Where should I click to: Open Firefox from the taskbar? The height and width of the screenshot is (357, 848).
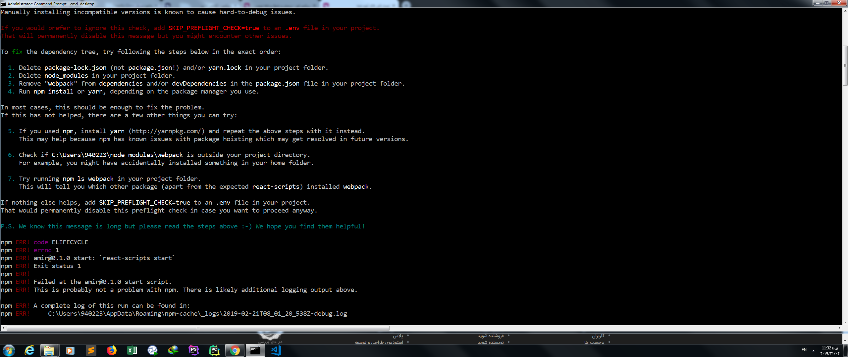(112, 350)
